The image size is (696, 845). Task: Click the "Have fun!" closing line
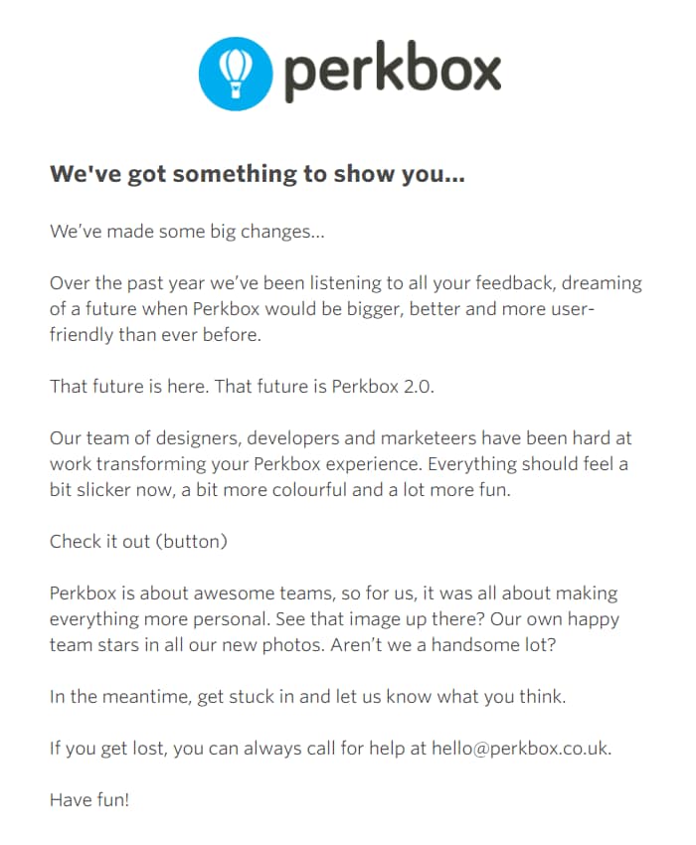[x=89, y=800]
